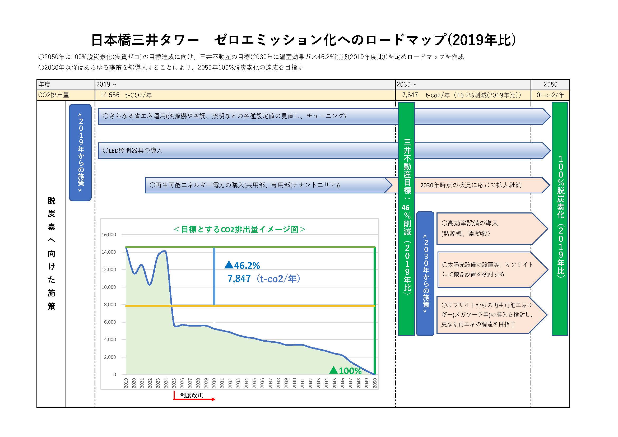Toggle the green 三井不動産目標:46%削減 bar
Viewport: 618px width, 437px height.
coord(407,221)
